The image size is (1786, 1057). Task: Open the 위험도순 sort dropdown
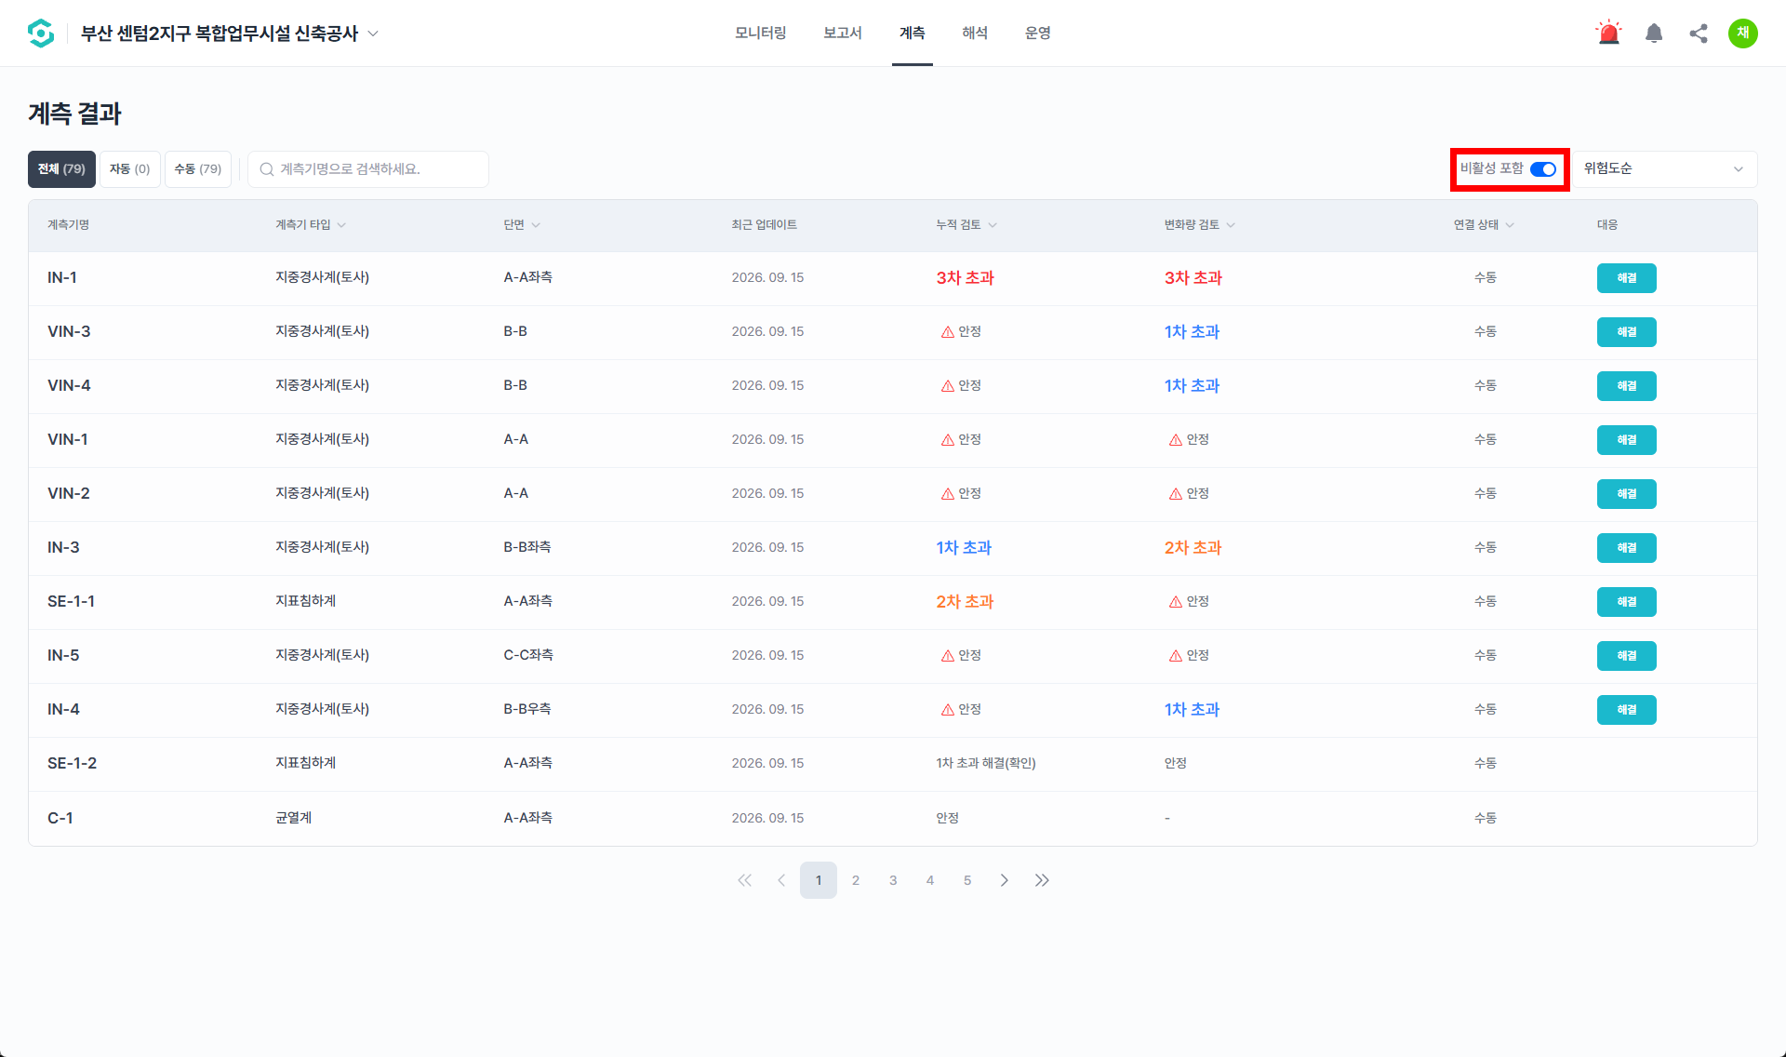1663,169
